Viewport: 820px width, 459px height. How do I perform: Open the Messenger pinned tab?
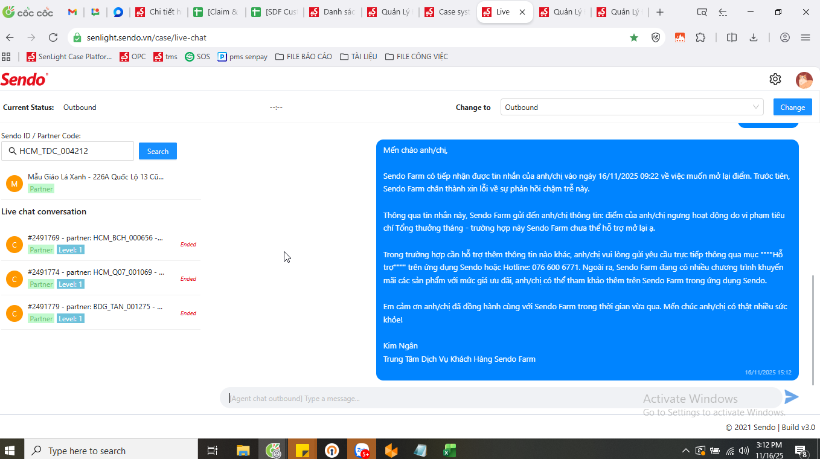(x=118, y=12)
